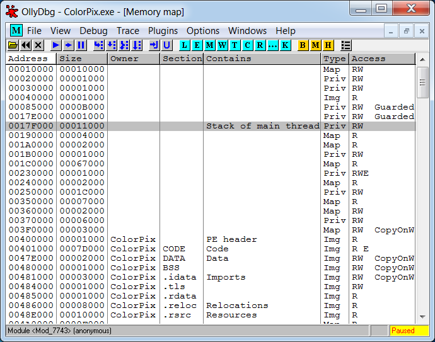Pause execution with the Pause icon
This screenshot has height=342, width=435.
click(81, 45)
